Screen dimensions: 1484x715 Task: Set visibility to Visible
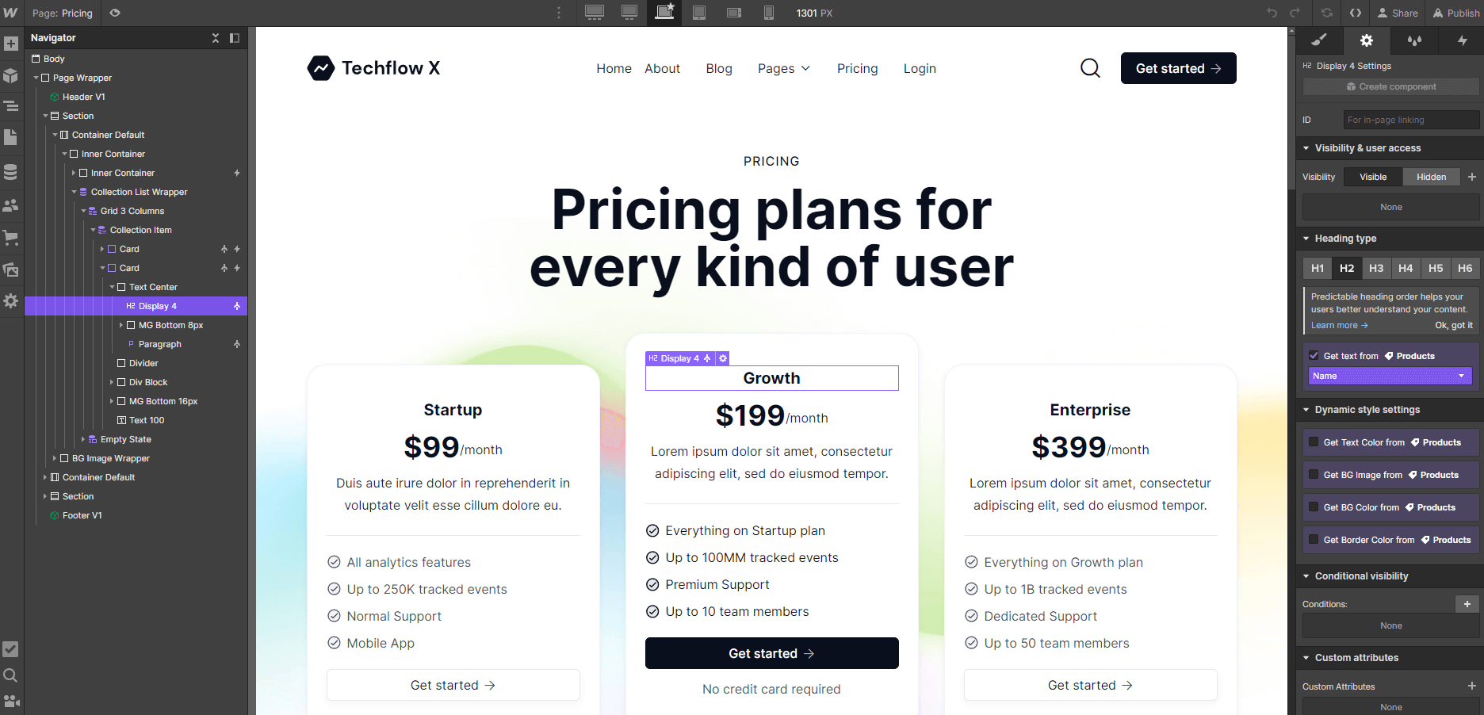[1372, 176]
